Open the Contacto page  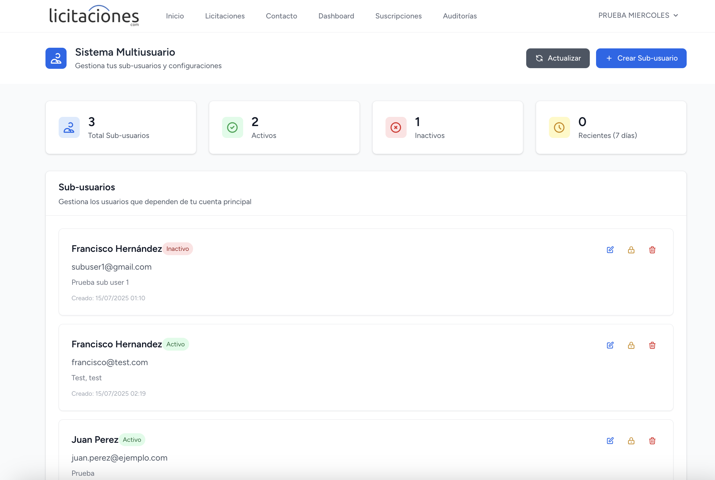(x=281, y=16)
